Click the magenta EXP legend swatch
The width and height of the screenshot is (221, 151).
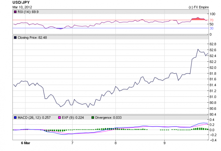pos(60,118)
